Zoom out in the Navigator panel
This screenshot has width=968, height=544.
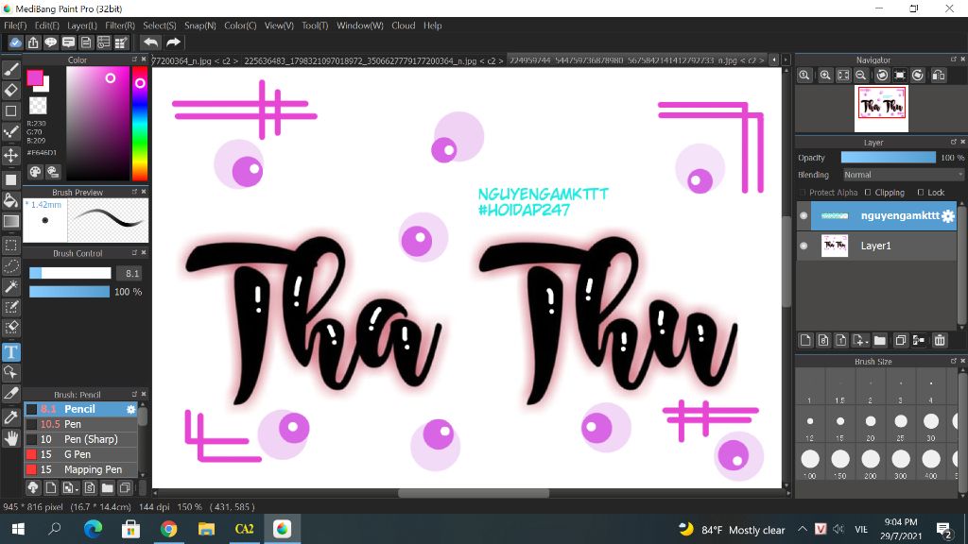pyautogui.click(x=860, y=76)
